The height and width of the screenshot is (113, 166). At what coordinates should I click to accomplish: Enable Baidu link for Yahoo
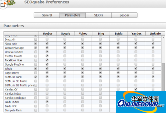82,106
